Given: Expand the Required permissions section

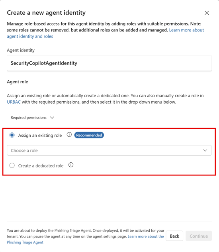Looking at the screenshot, I should (32, 118).
